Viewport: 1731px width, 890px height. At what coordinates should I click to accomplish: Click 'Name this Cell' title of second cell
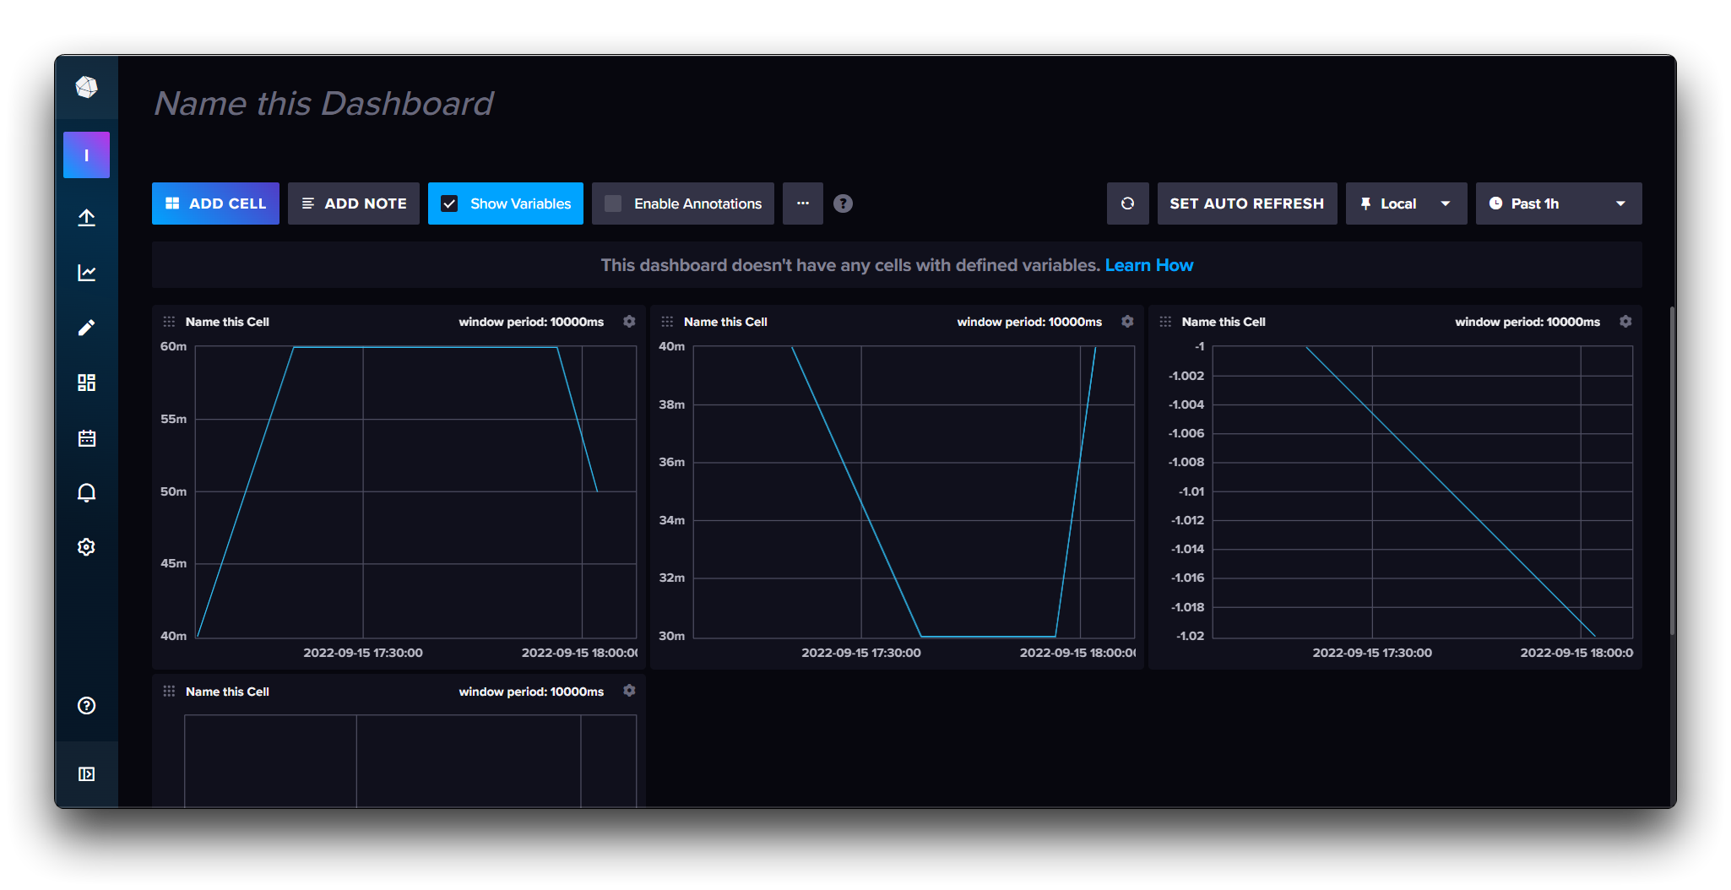[725, 322]
